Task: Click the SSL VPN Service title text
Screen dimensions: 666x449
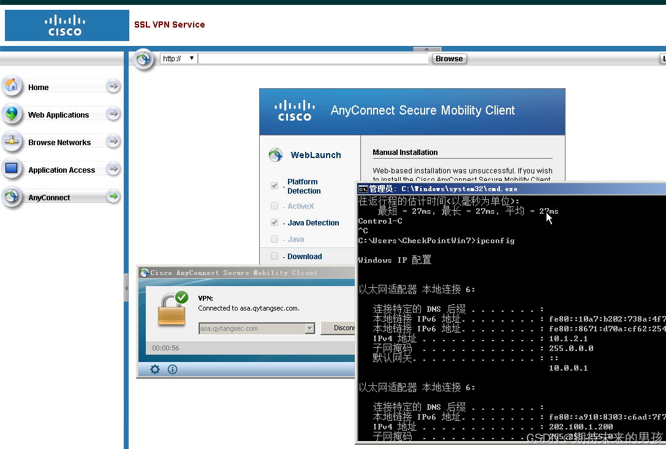Action: pyautogui.click(x=170, y=25)
